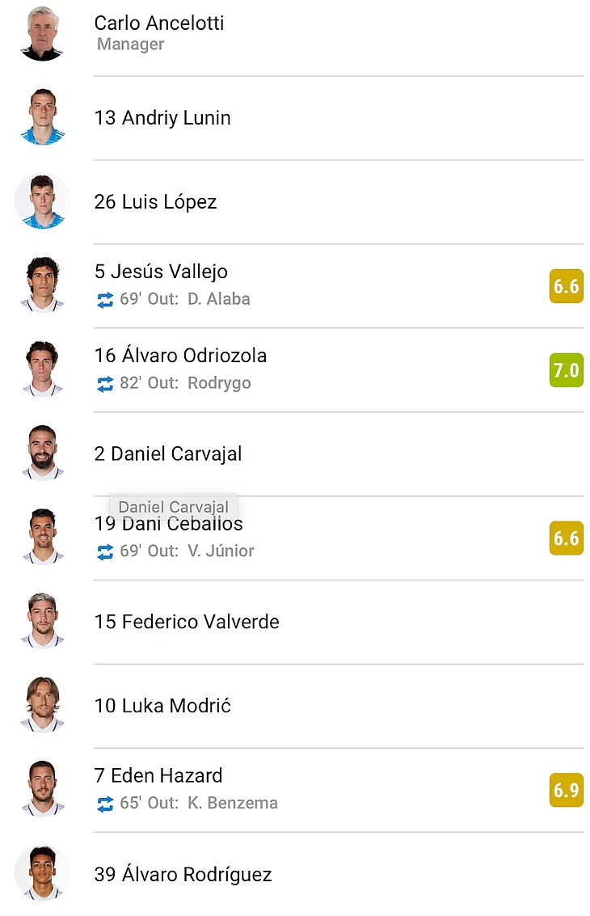Open Andriy Lunin's player avatar

[41, 117]
